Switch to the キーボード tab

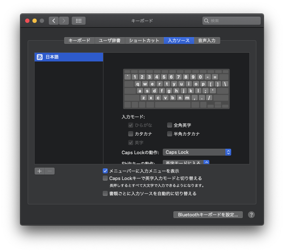(x=79, y=40)
